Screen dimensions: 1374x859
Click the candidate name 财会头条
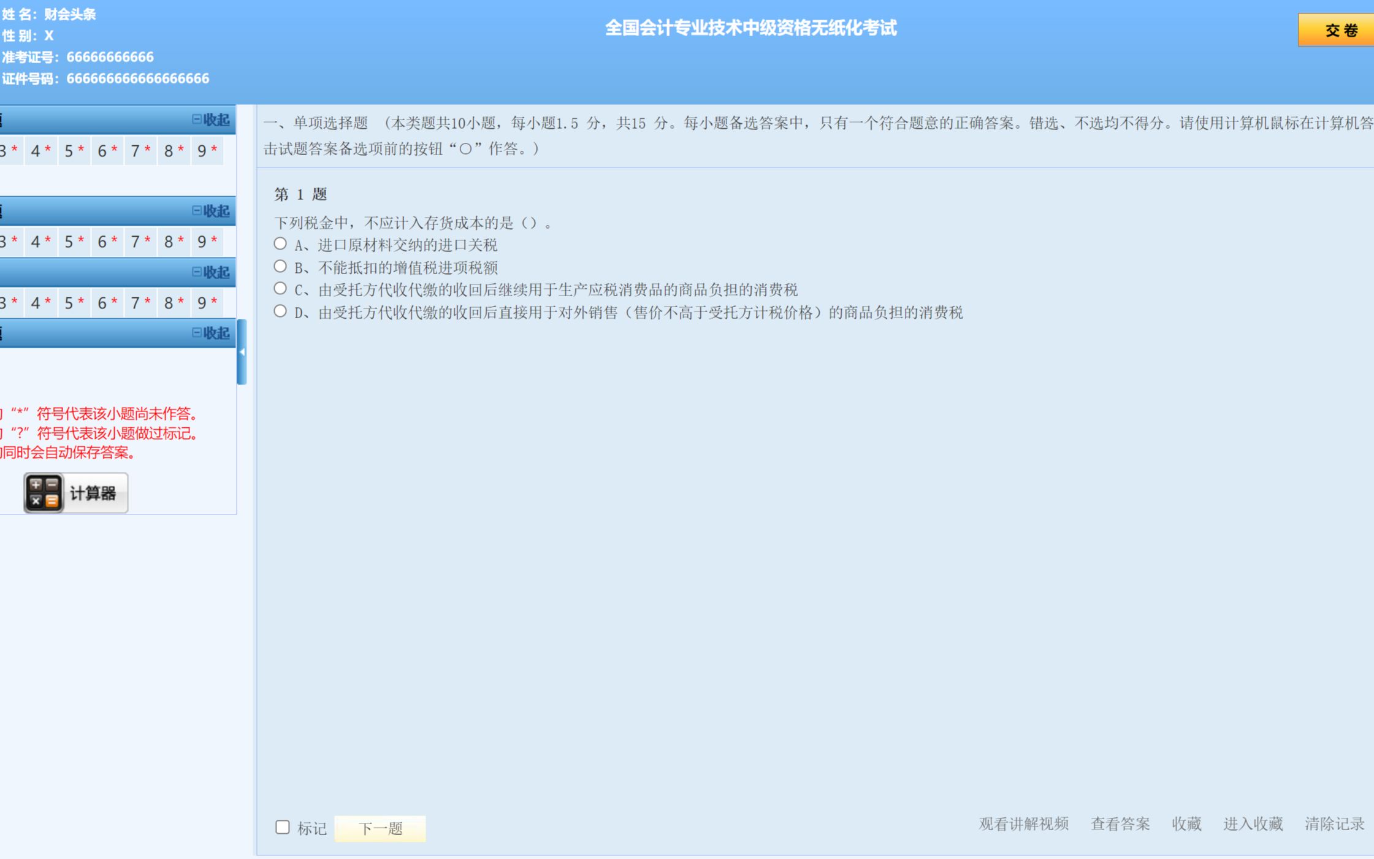pos(70,14)
